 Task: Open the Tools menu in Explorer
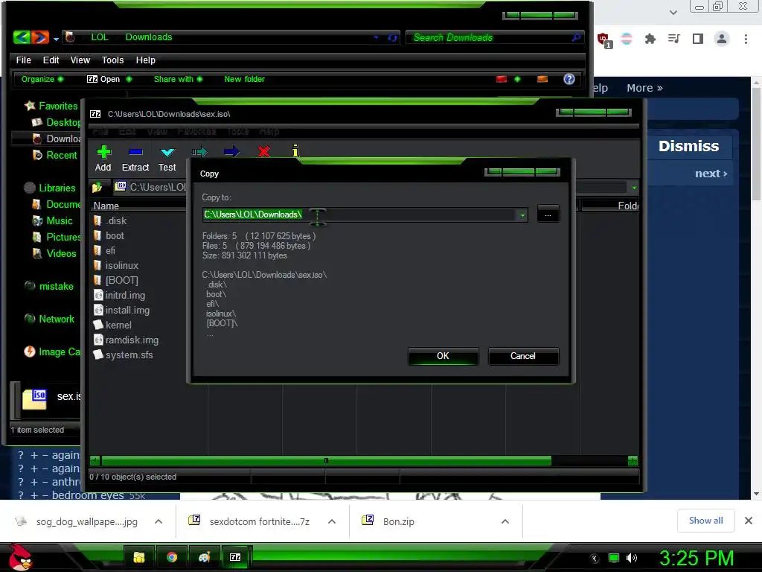click(x=113, y=60)
